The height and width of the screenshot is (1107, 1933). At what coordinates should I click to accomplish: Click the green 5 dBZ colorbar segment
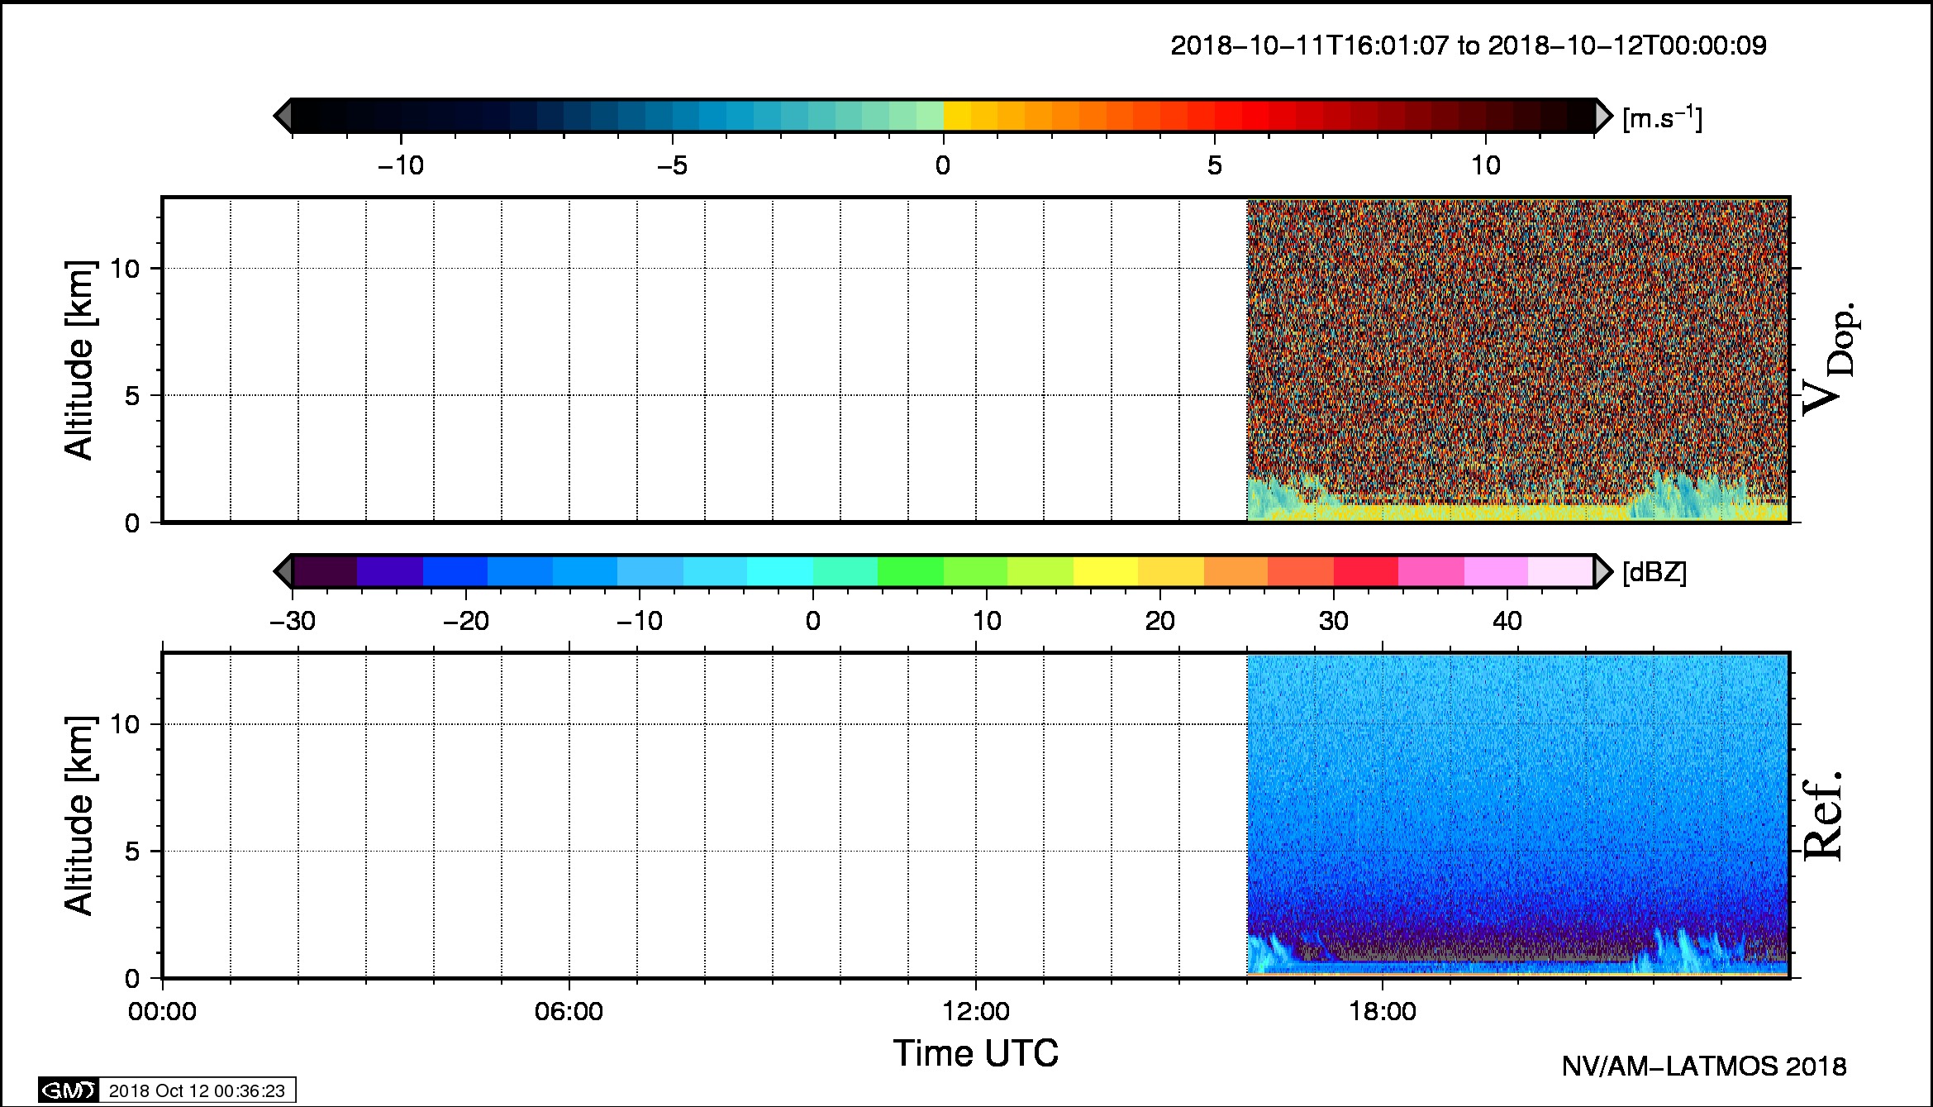[910, 571]
